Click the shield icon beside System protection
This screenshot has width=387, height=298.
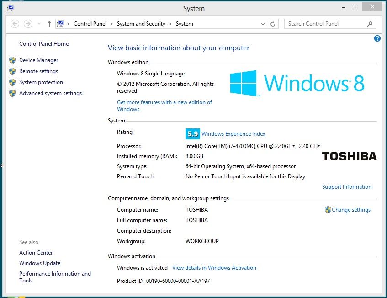[12, 82]
